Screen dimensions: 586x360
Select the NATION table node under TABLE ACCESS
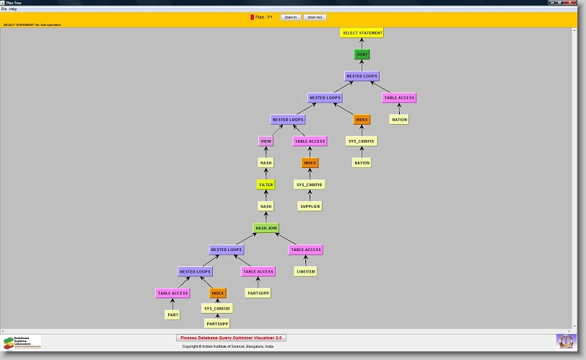pos(400,120)
